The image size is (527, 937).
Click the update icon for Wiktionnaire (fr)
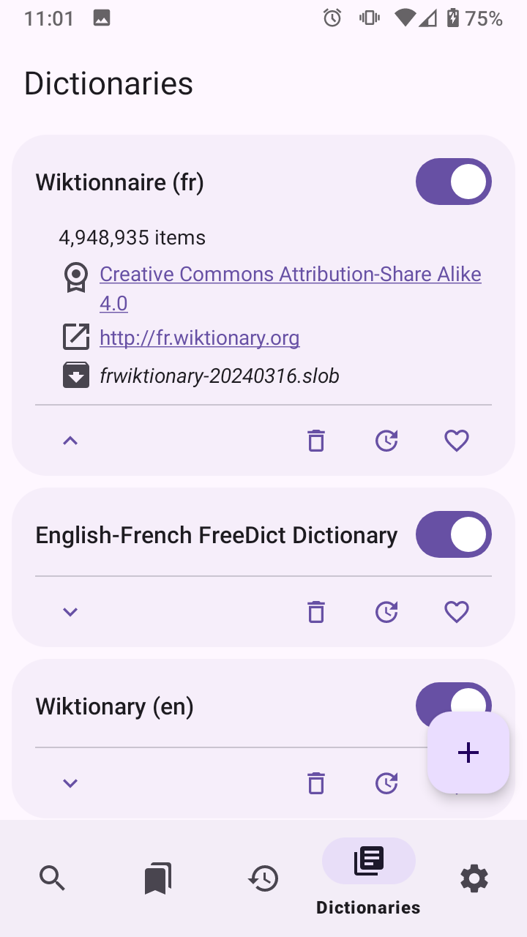(x=386, y=441)
